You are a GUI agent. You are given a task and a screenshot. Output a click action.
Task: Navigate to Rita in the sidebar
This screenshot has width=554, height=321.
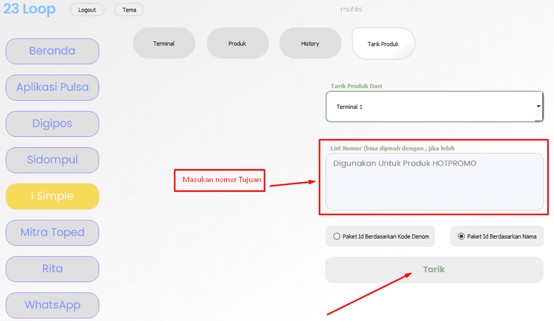coord(52,269)
